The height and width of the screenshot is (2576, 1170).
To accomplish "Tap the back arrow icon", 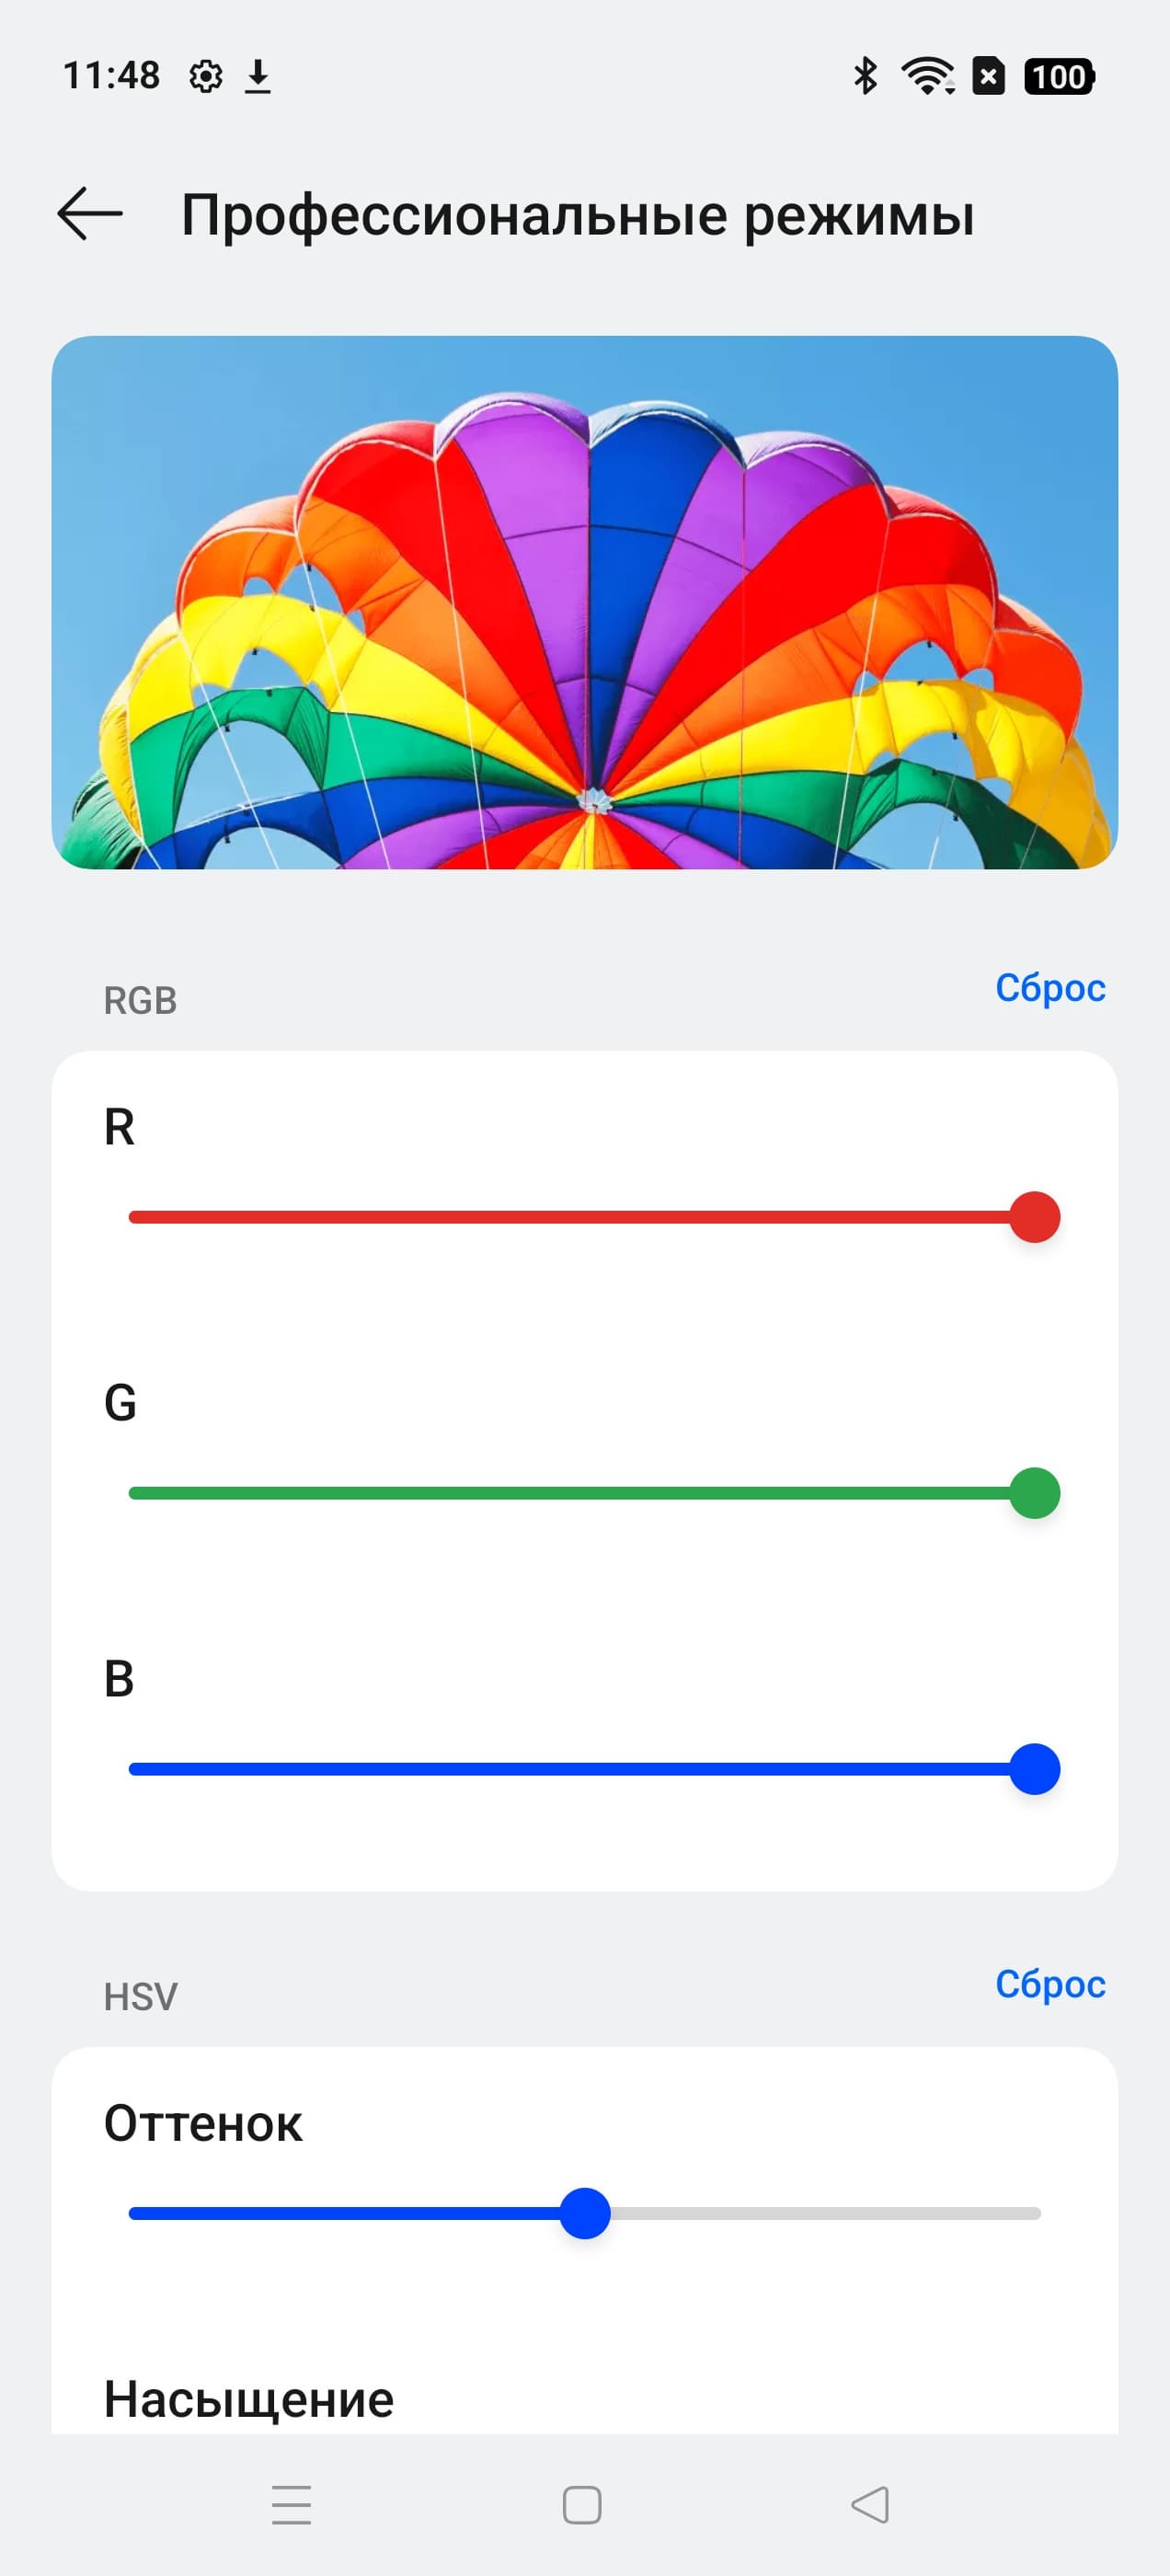I will point(90,213).
